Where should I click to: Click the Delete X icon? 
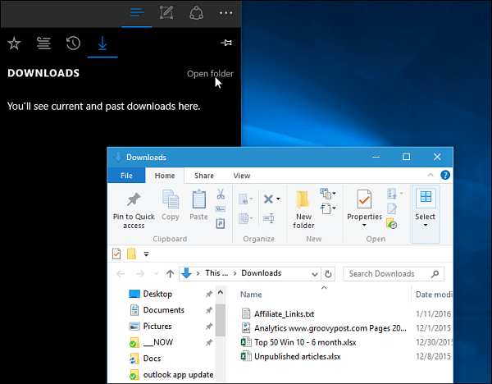coord(268,199)
